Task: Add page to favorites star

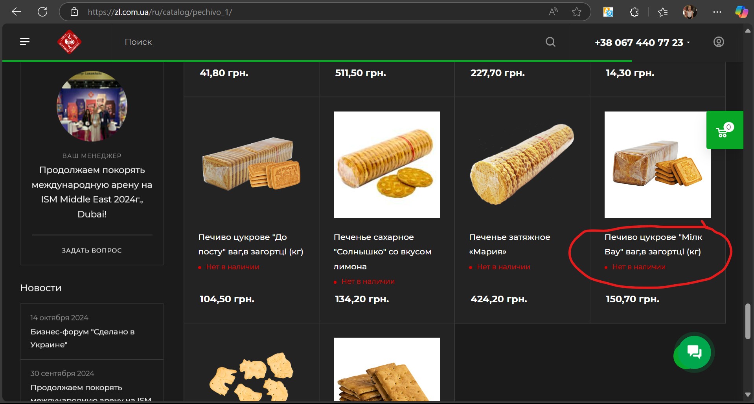Action: [577, 12]
